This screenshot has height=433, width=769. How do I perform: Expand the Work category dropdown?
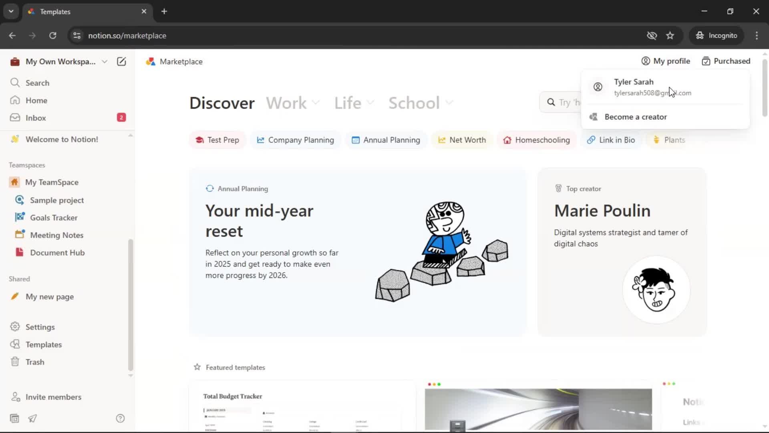click(293, 103)
